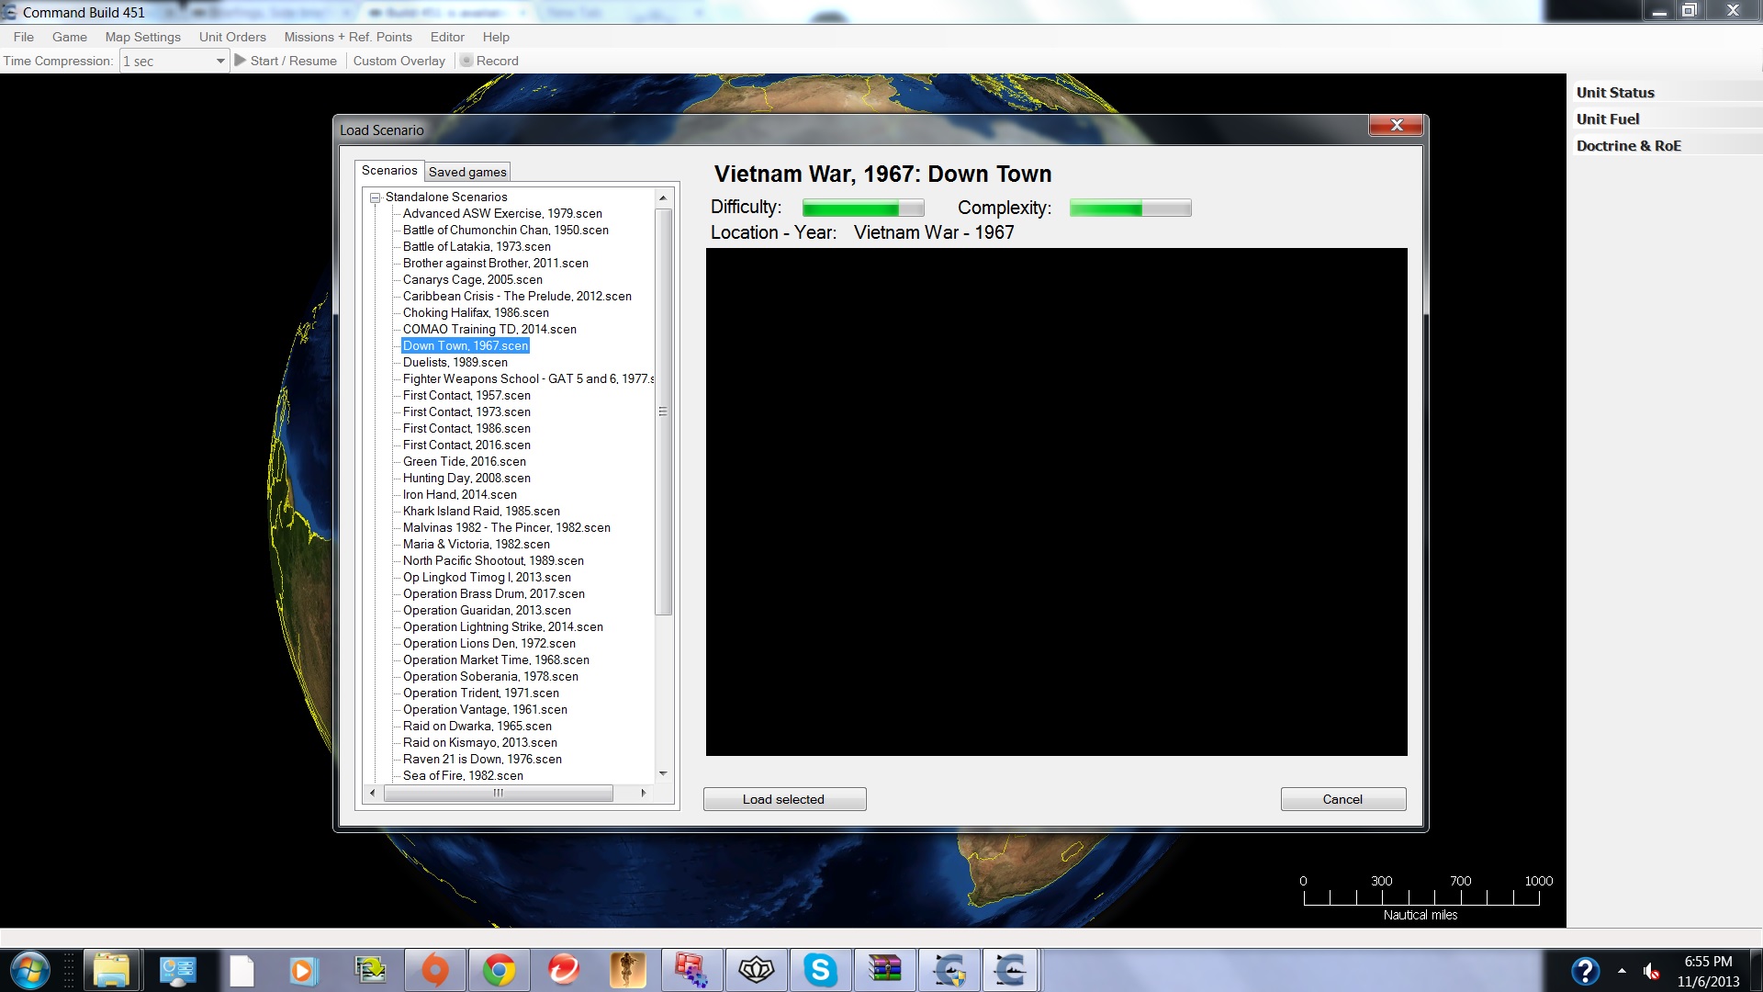Click the Windows Start orb
The height and width of the screenshot is (992, 1763).
pyautogui.click(x=29, y=970)
